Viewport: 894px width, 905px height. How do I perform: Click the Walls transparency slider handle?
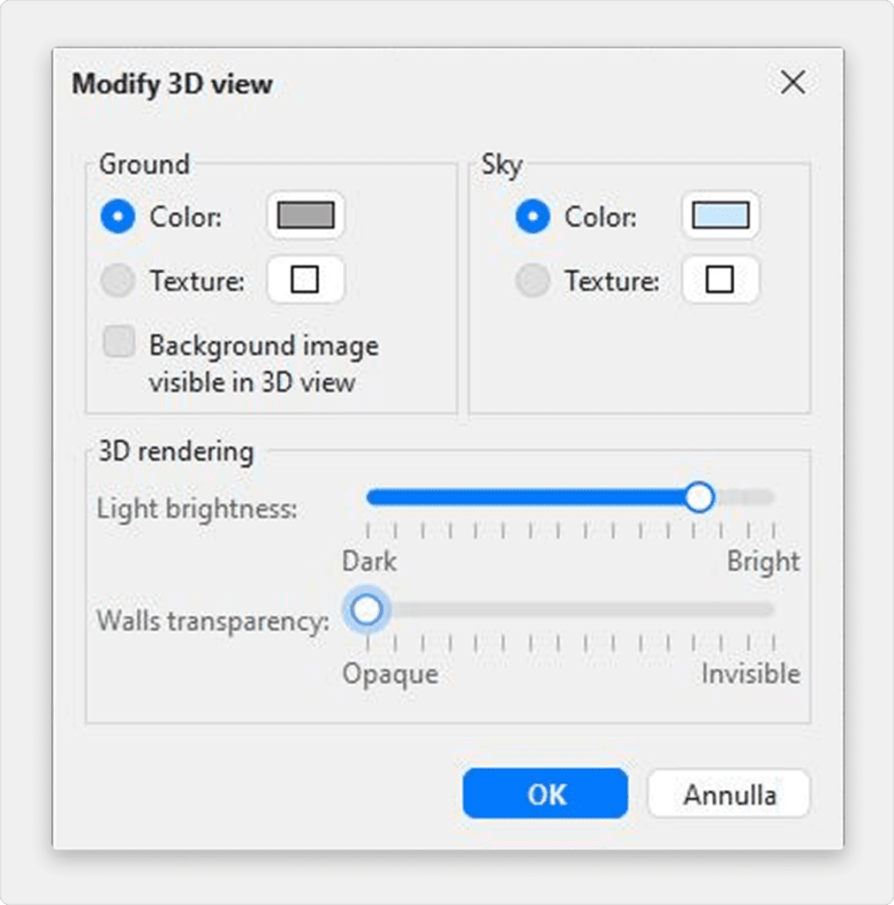(366, 610)
